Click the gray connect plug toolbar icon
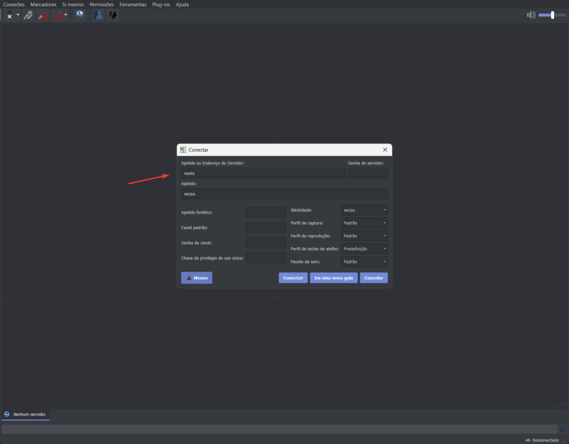The image size is (569, 444). coord(28,15)
